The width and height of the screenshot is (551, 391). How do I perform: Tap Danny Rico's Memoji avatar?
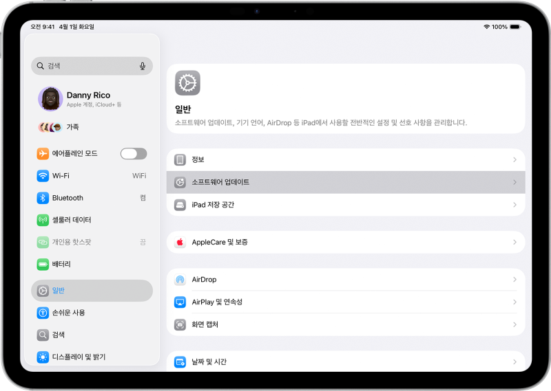pos(50,99)
